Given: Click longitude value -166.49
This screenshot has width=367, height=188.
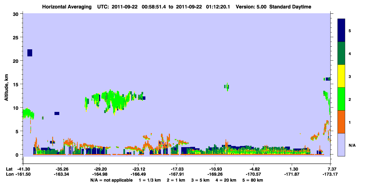Looking at the screenshot, I should click(138, 174).
